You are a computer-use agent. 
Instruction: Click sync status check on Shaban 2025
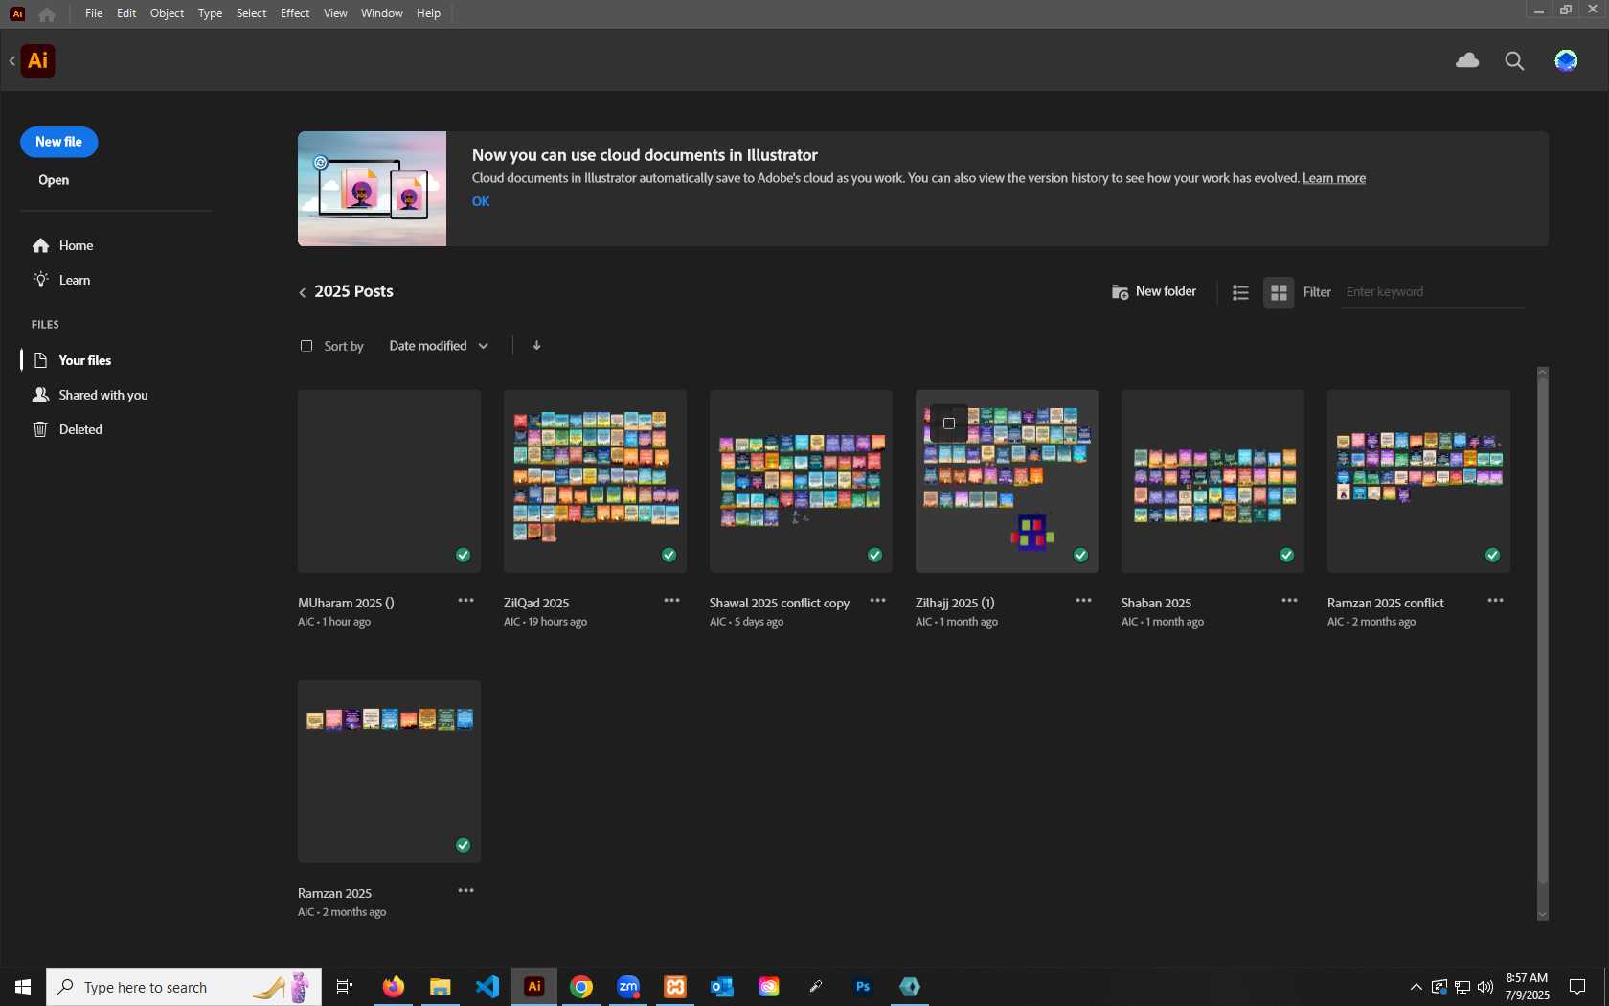1286,555
